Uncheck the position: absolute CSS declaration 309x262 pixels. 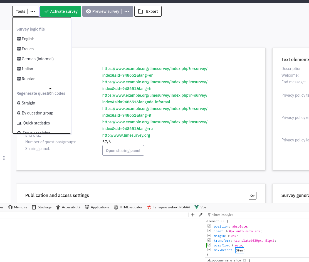click(x=209, y=226)
